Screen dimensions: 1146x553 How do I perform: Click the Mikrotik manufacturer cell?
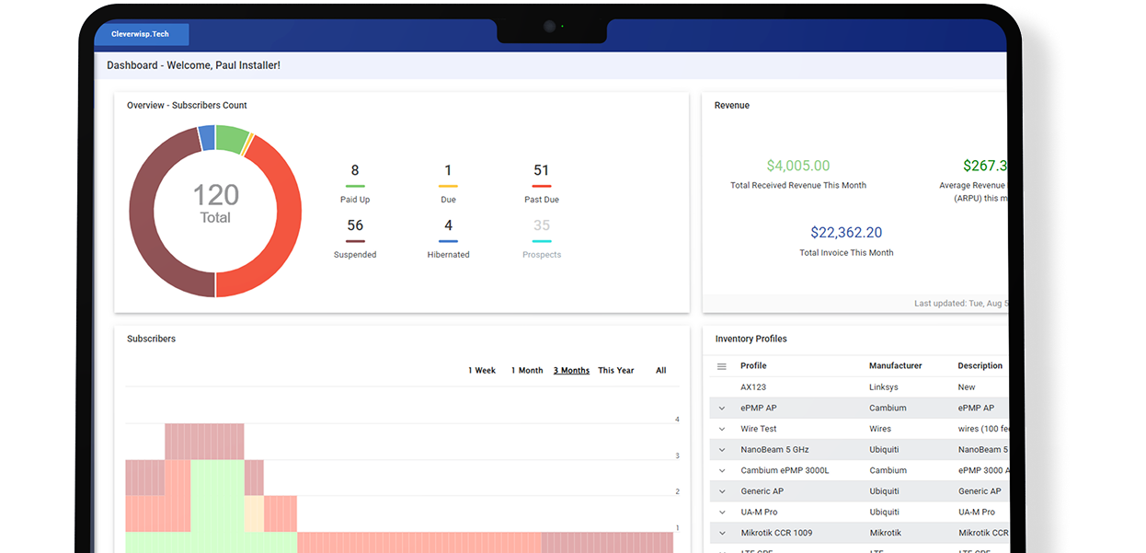(x=886, y=533)
